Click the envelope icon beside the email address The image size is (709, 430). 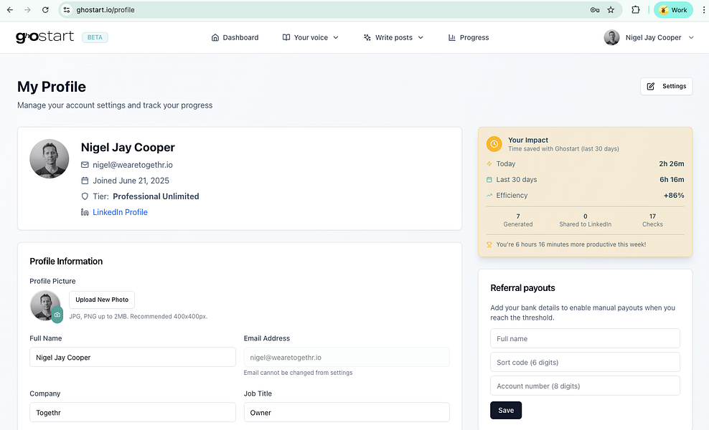[85, 164]
